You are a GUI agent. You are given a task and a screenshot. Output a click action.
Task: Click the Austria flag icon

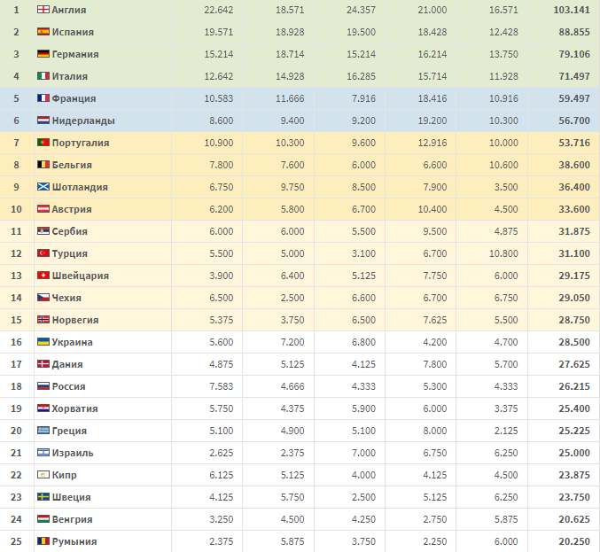[43, 209]
